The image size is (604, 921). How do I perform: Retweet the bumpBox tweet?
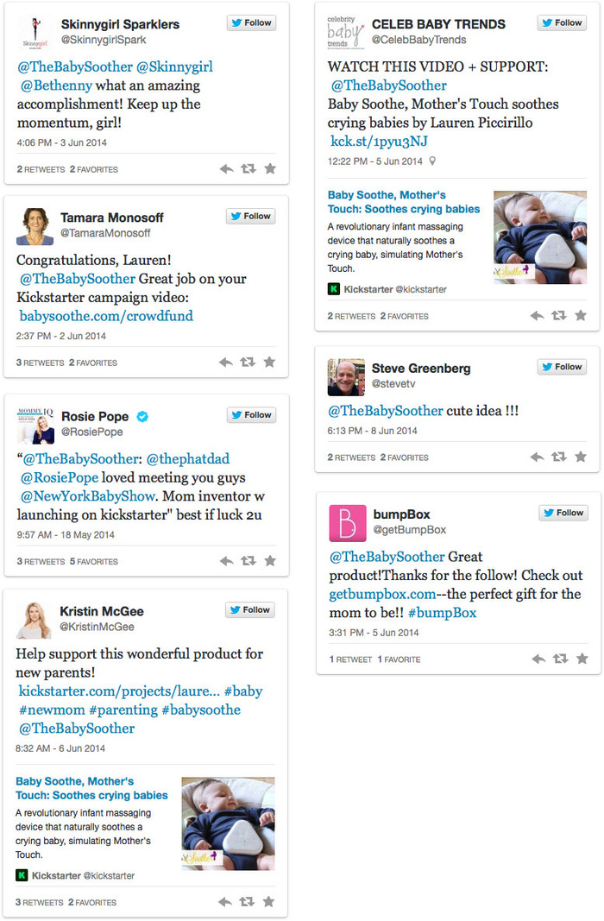click(x=561, y=659)
